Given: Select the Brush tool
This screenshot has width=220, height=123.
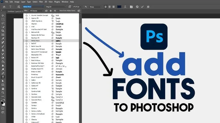Looking at the screenshot, I should coord(3,46).
